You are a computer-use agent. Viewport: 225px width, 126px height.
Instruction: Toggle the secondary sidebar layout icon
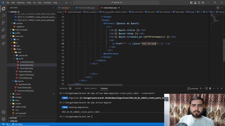click(x=199, y=2)
